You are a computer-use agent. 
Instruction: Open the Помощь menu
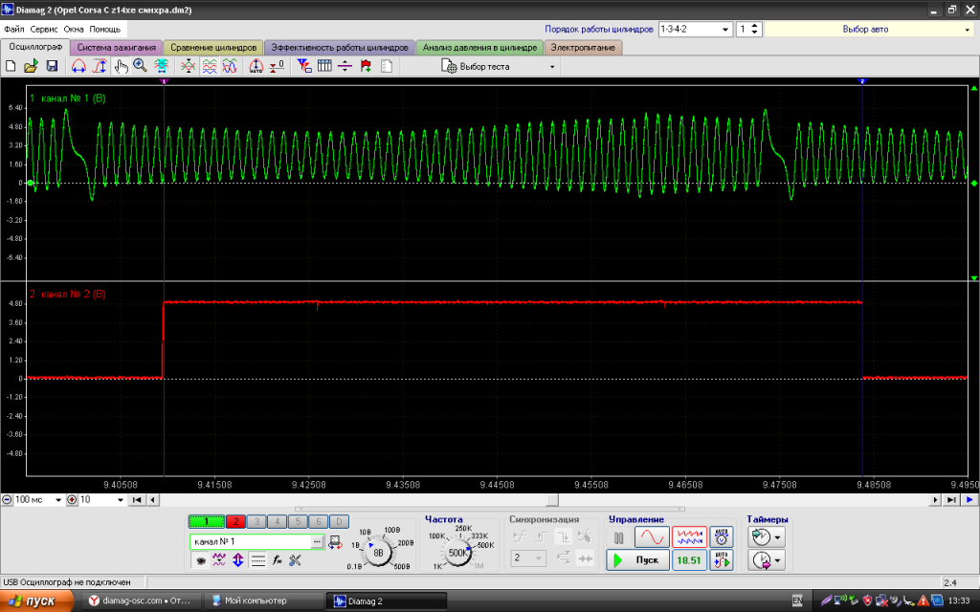pyautogui.click(x=104, y=29)
